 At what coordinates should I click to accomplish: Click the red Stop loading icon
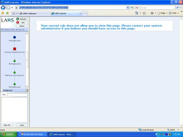point(137,7)
